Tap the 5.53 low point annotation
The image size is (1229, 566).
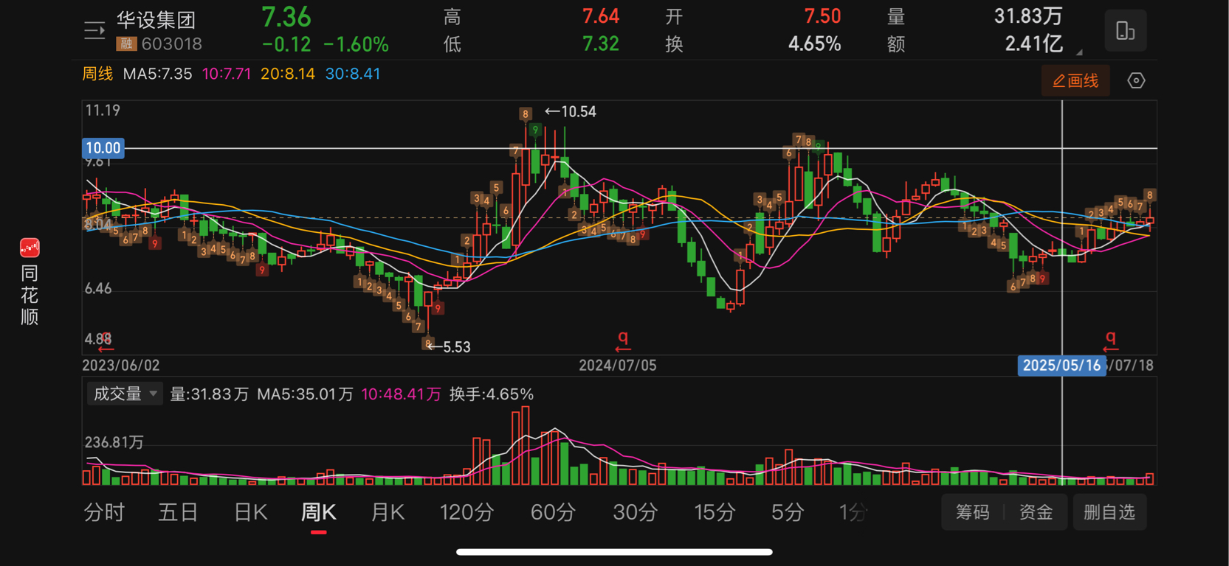pos(450,347)
